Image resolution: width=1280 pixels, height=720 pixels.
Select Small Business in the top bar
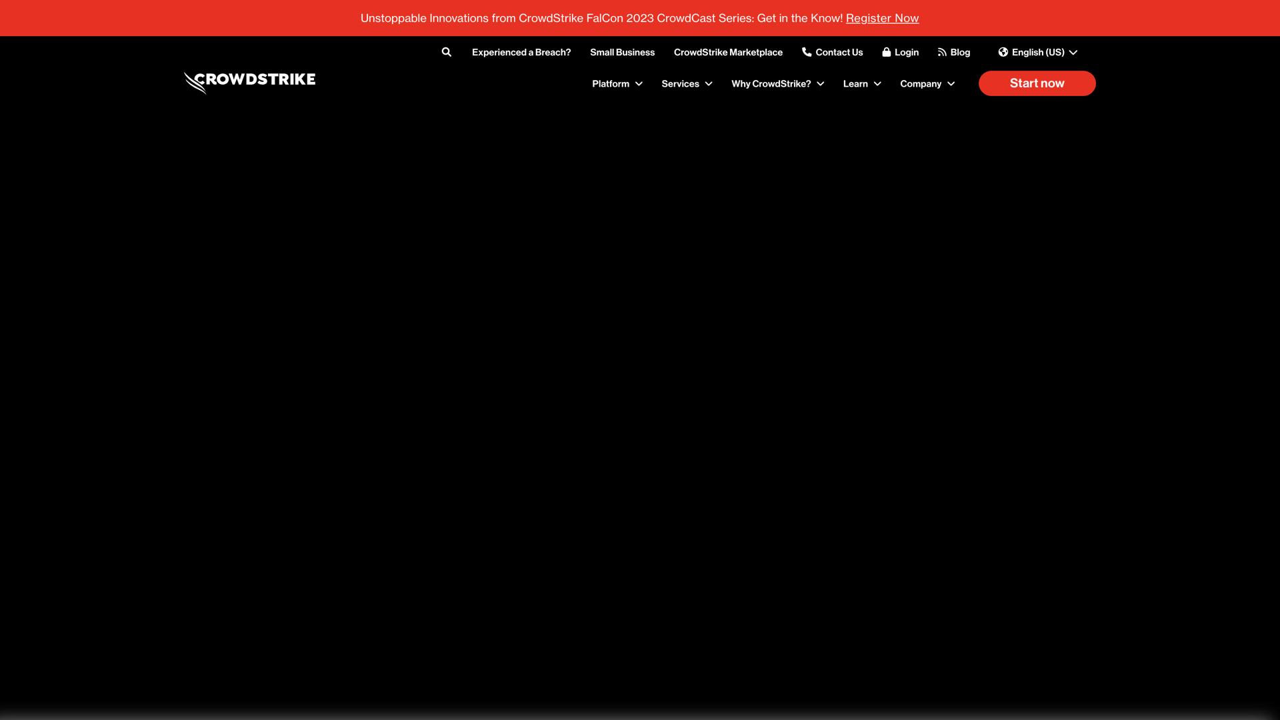pyautogui.click(x=622, y=52)
